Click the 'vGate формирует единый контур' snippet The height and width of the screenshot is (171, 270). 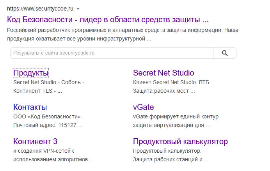click(176, 116)
